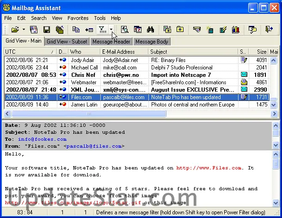
Task: Open the 5star.gif image URL link
Action: click(73, 203)
